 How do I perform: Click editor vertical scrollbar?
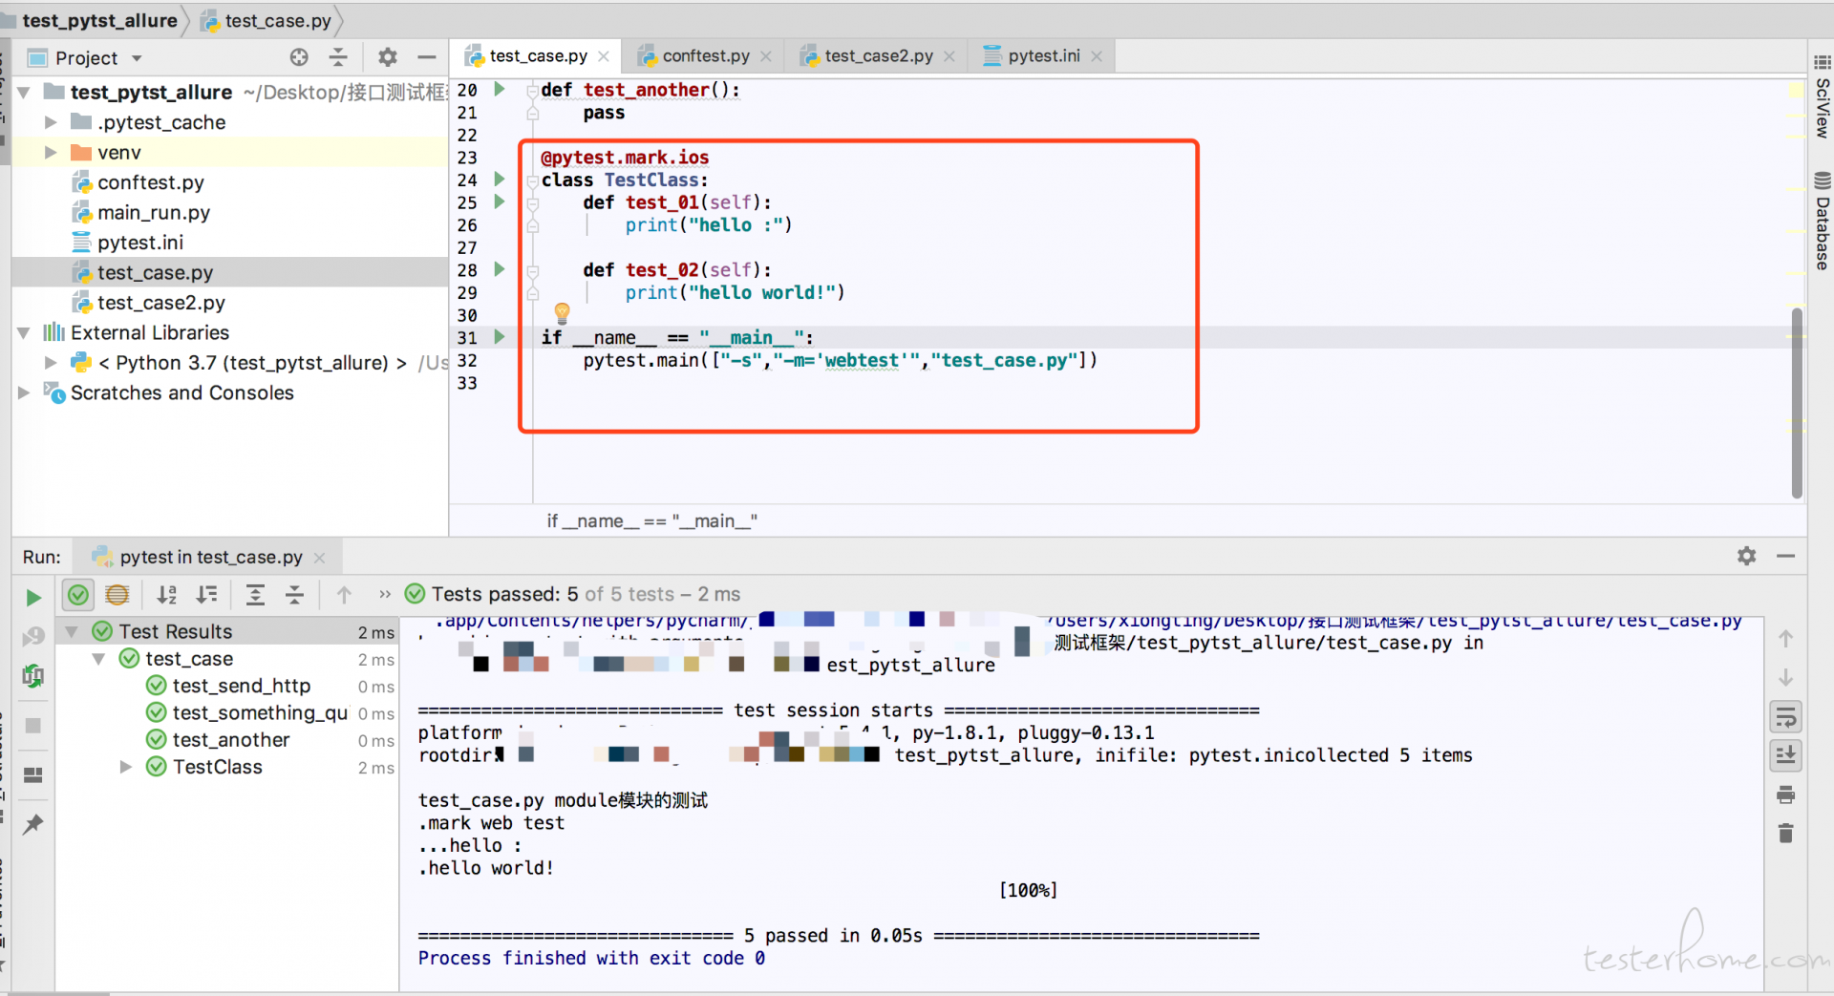(x=1797, y=401)
